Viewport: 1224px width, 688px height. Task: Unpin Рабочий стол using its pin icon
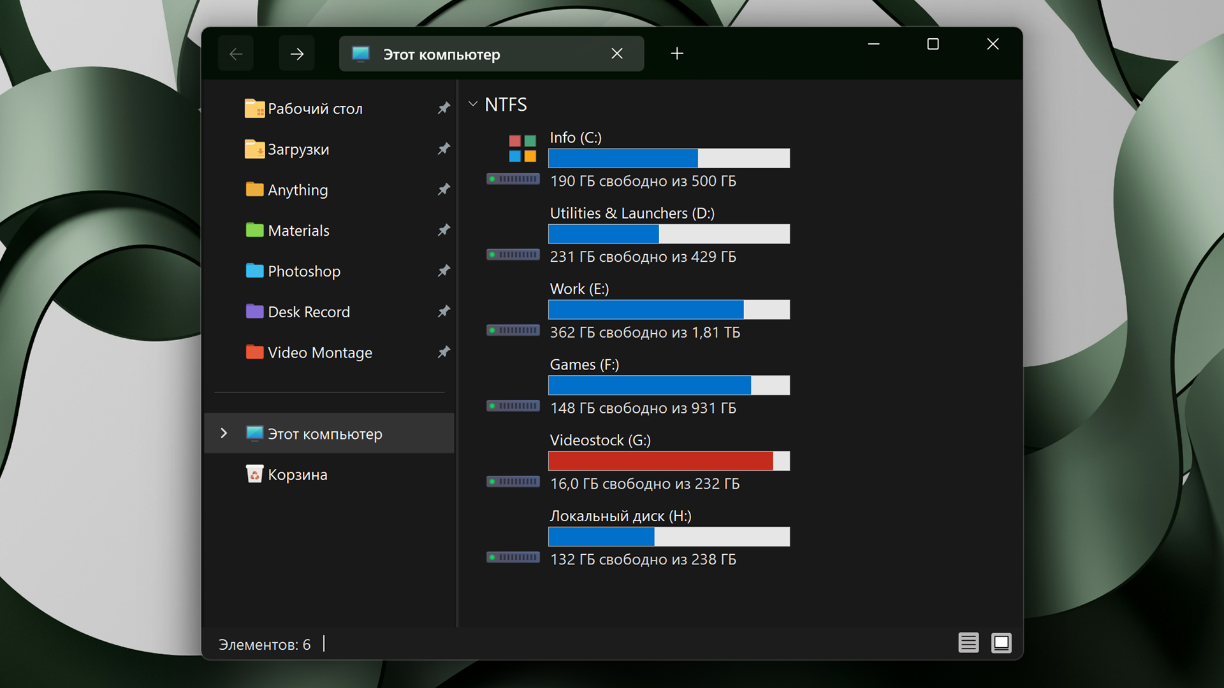(444, 108)
